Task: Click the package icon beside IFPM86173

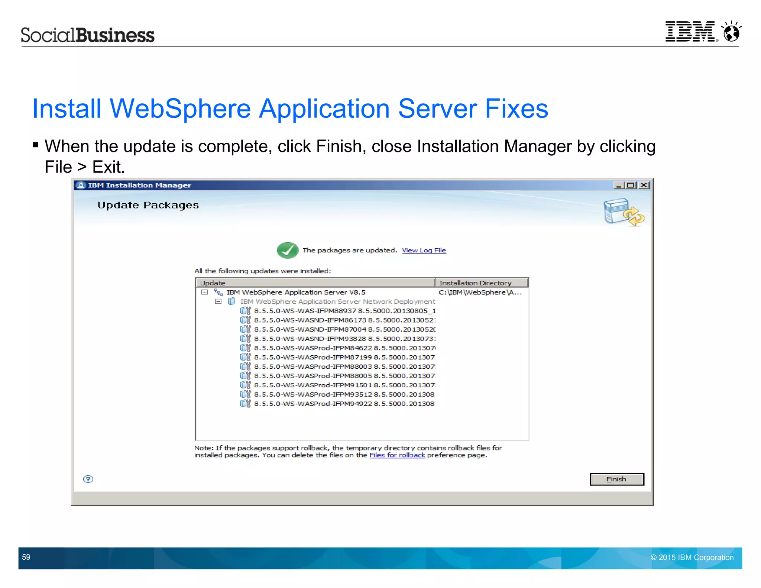Action: click(x=246, y=320)
